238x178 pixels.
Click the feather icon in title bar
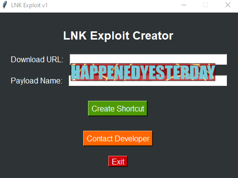point(5,5)
